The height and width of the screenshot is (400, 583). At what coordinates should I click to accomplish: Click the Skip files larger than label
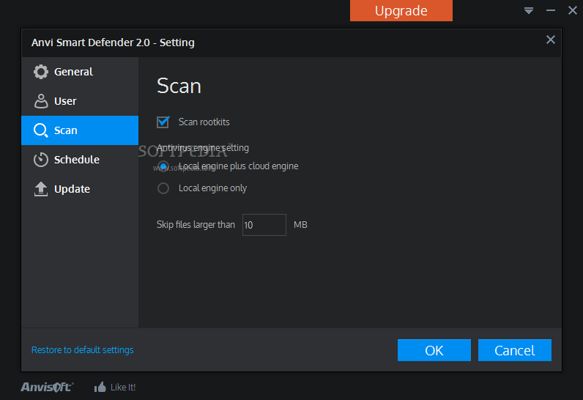click(196, 225)
